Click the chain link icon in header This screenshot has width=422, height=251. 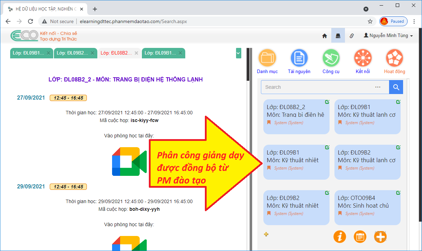[x=352, y=36]
